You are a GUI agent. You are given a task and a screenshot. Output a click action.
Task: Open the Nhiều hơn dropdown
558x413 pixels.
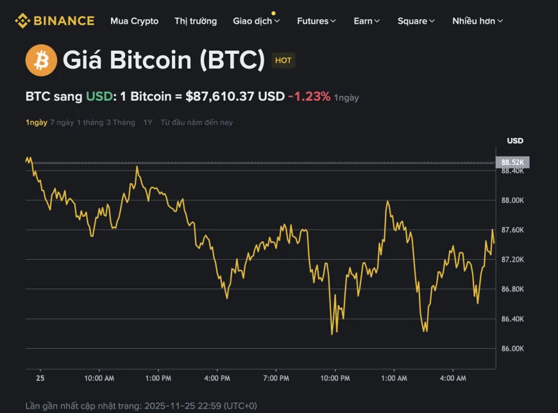click(x=476, y=21)
